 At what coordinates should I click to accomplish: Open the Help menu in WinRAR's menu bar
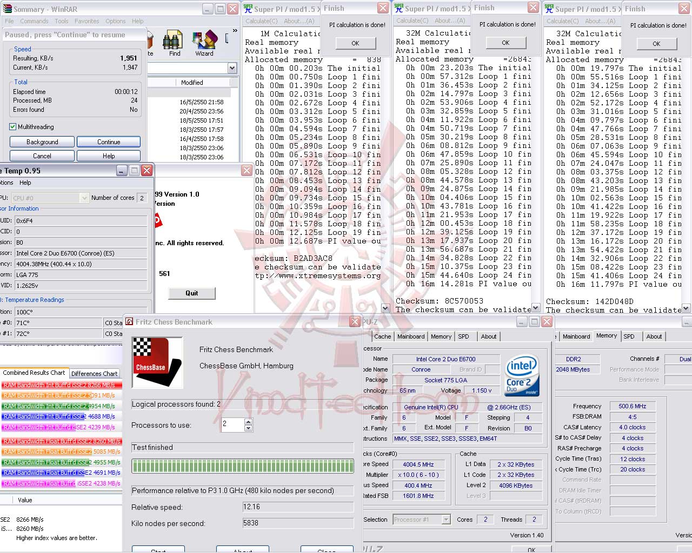tap(138, 21)
